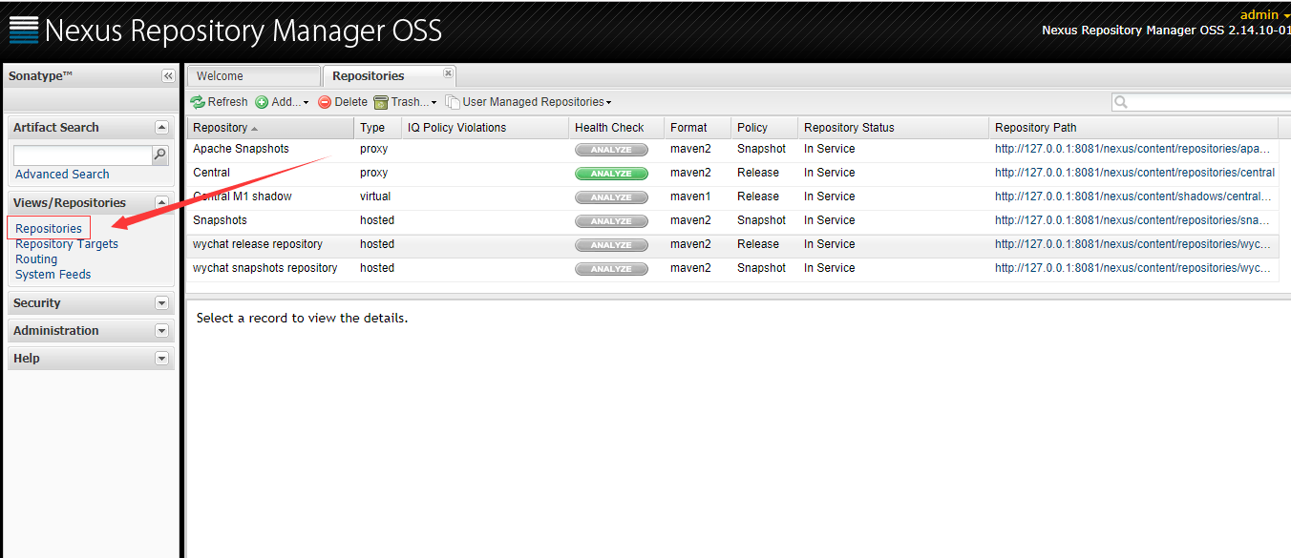Screen dimensions: 1291x558
Task: Collapse the Artifact Search panel
Action: [161, 127]
